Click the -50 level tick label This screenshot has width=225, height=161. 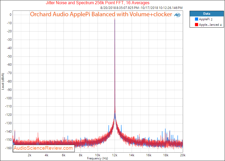(9, 56)
